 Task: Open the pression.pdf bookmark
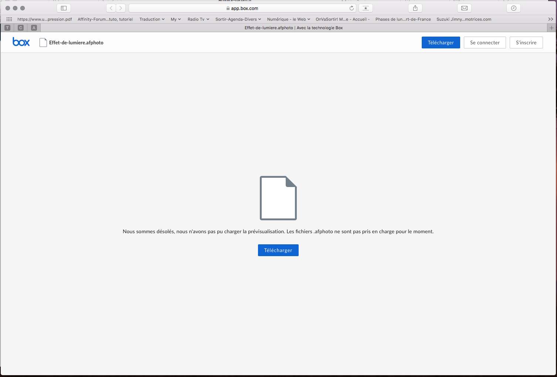tap(45, 19)
